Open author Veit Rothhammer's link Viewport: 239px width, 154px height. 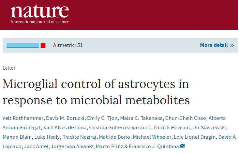coord(23,118)
